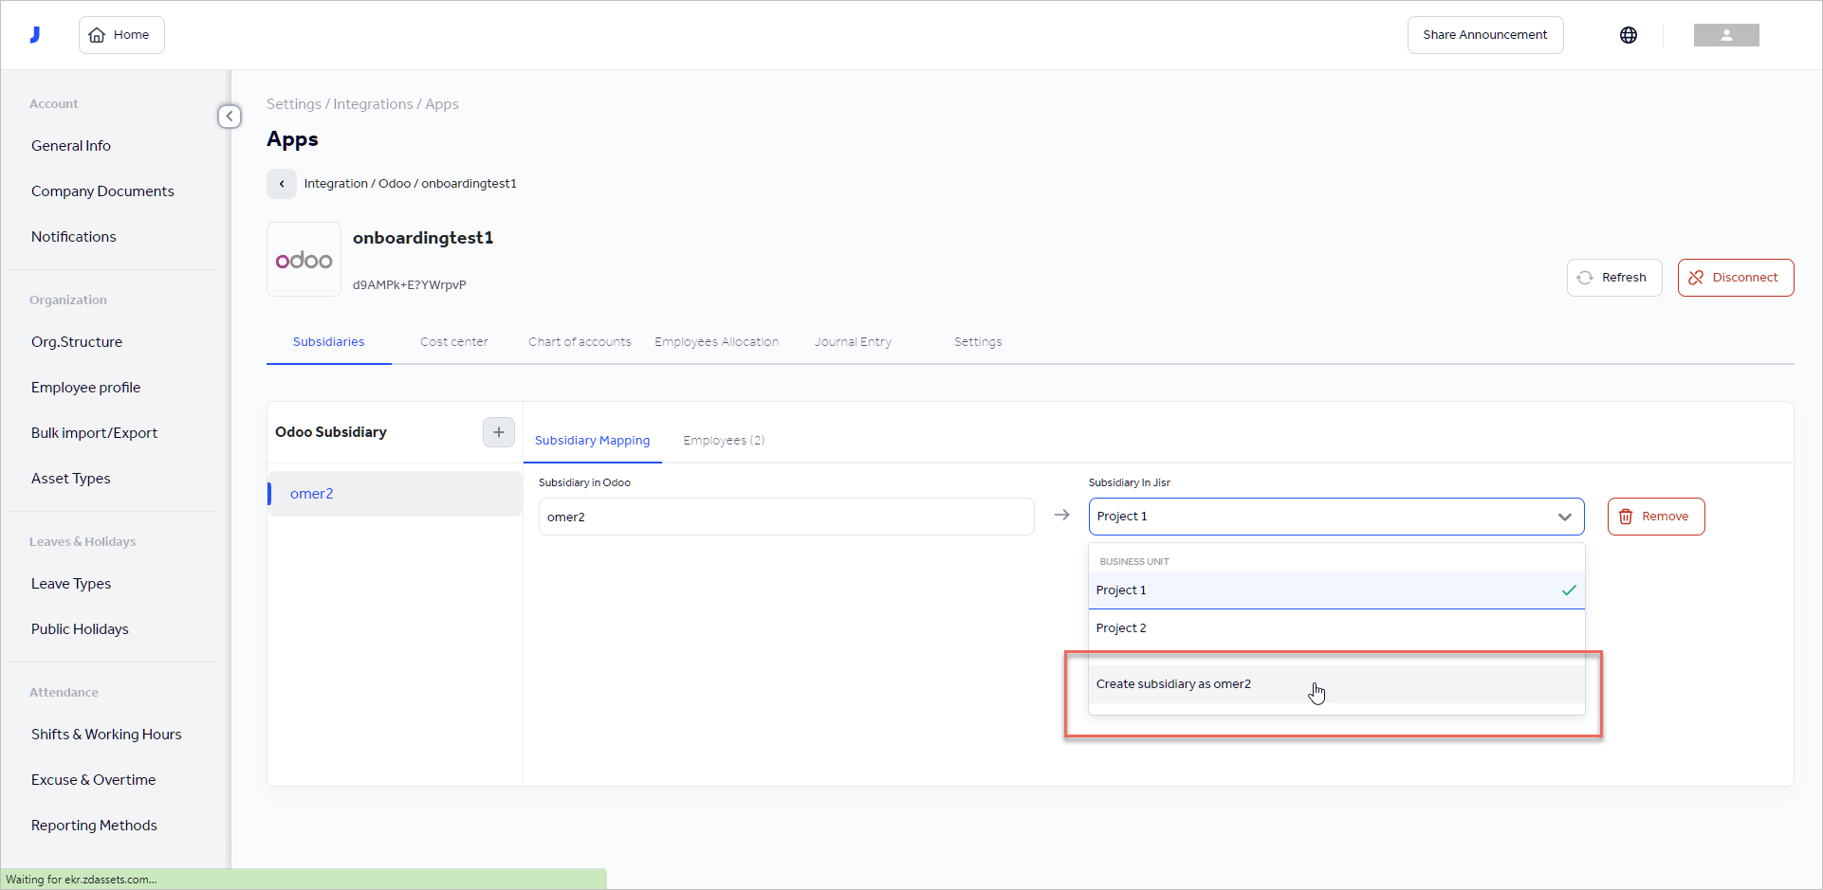This screenshot has width=1823, height=890.
Task: Select Project 2 from the dropdown list
Action: click(x=1121, y=627)
